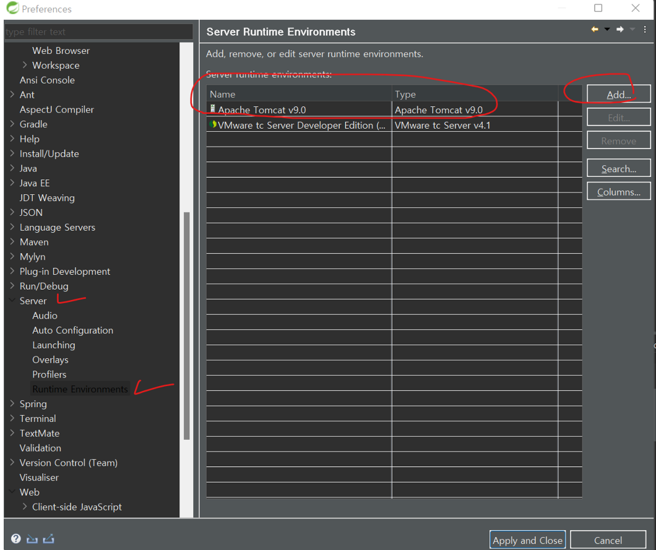Click the import preferences icon

coord(32,539)
